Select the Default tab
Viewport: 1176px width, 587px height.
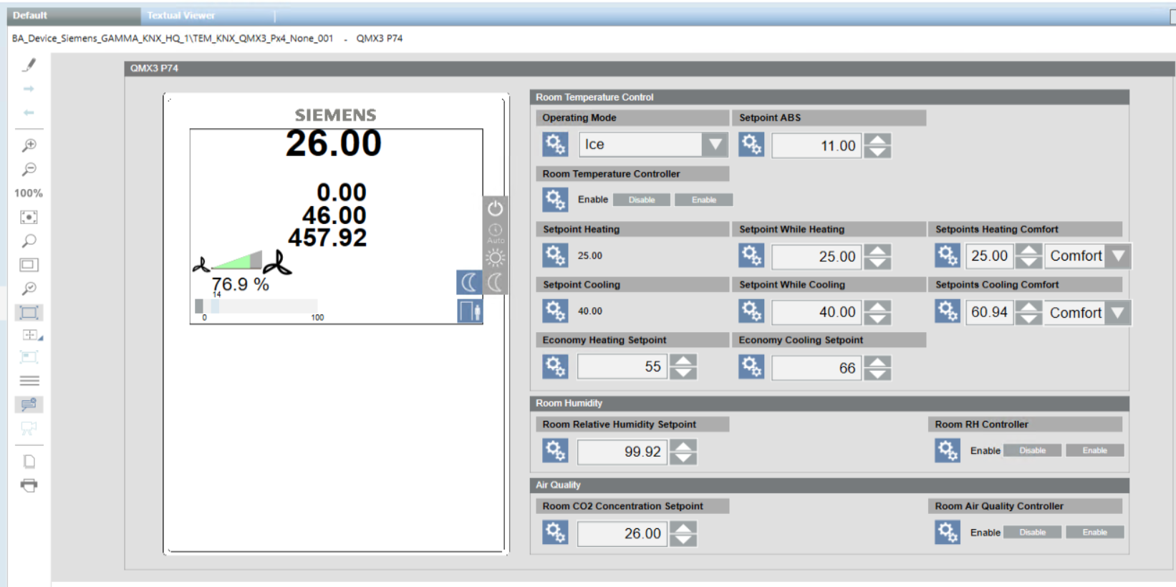(x=30, y=15)
